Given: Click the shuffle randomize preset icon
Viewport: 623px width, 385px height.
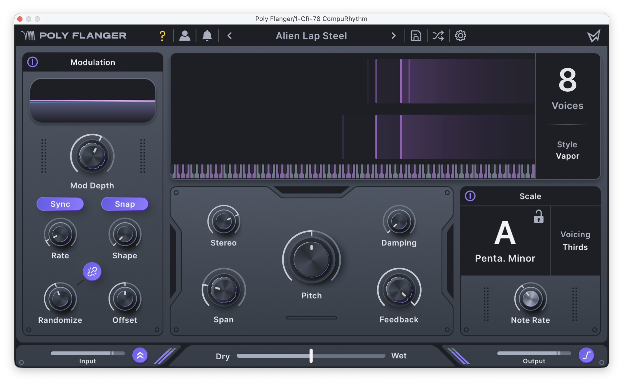Looking at the screenshot, I should 438,36.
